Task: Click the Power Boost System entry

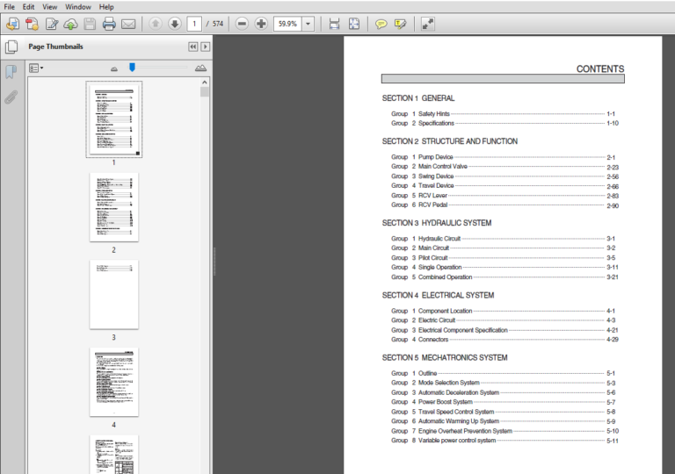Action: point(504,402)
